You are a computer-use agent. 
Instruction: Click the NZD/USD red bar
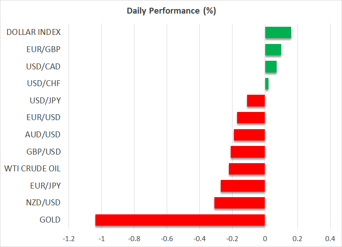pos(239,203)
